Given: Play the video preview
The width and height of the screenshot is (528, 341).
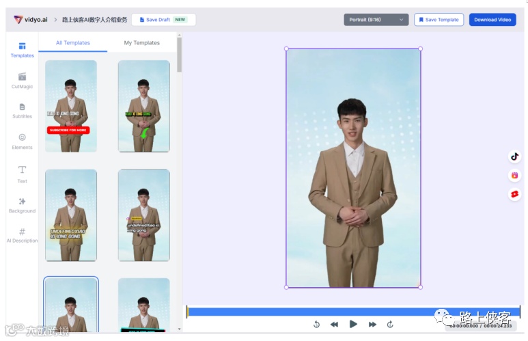Looking at the screenshot, I should [x=353, y=324].
